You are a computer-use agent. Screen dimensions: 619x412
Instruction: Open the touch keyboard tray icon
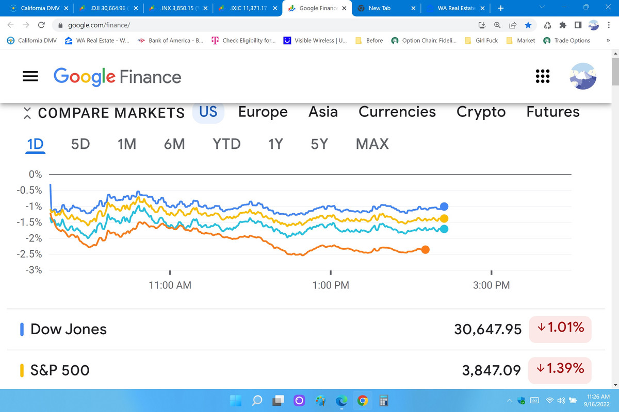534,400
